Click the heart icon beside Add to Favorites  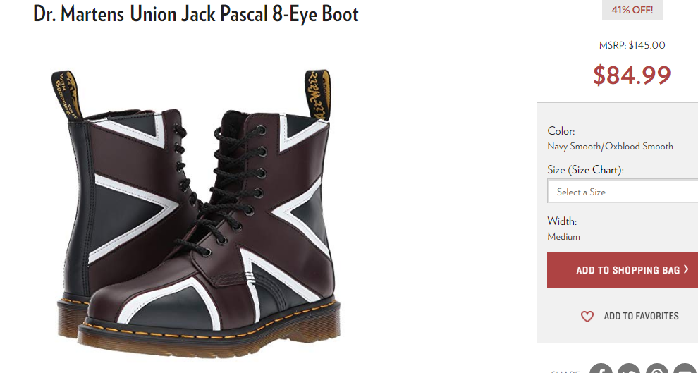587,317
